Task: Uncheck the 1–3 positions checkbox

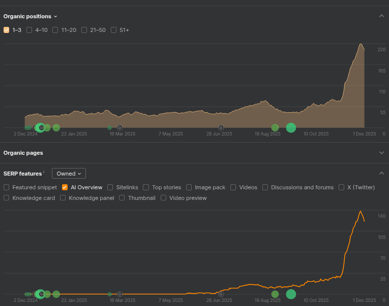Action: (x=7, y=30)
